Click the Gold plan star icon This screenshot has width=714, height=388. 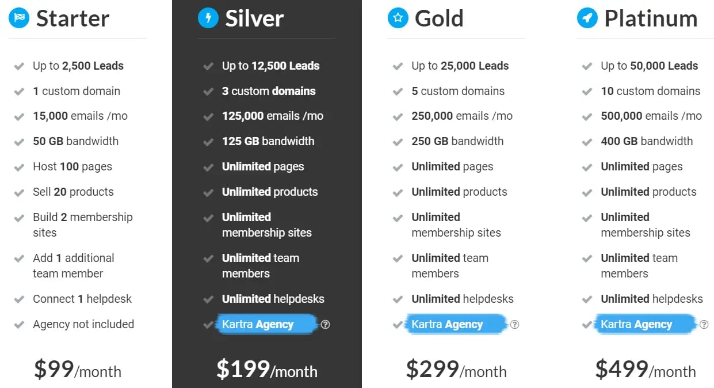pos(398,18)
